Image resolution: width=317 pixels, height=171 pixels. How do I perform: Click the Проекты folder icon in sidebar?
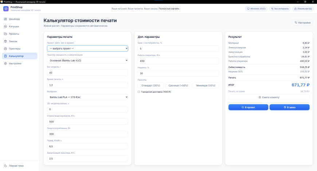point(5,34)
